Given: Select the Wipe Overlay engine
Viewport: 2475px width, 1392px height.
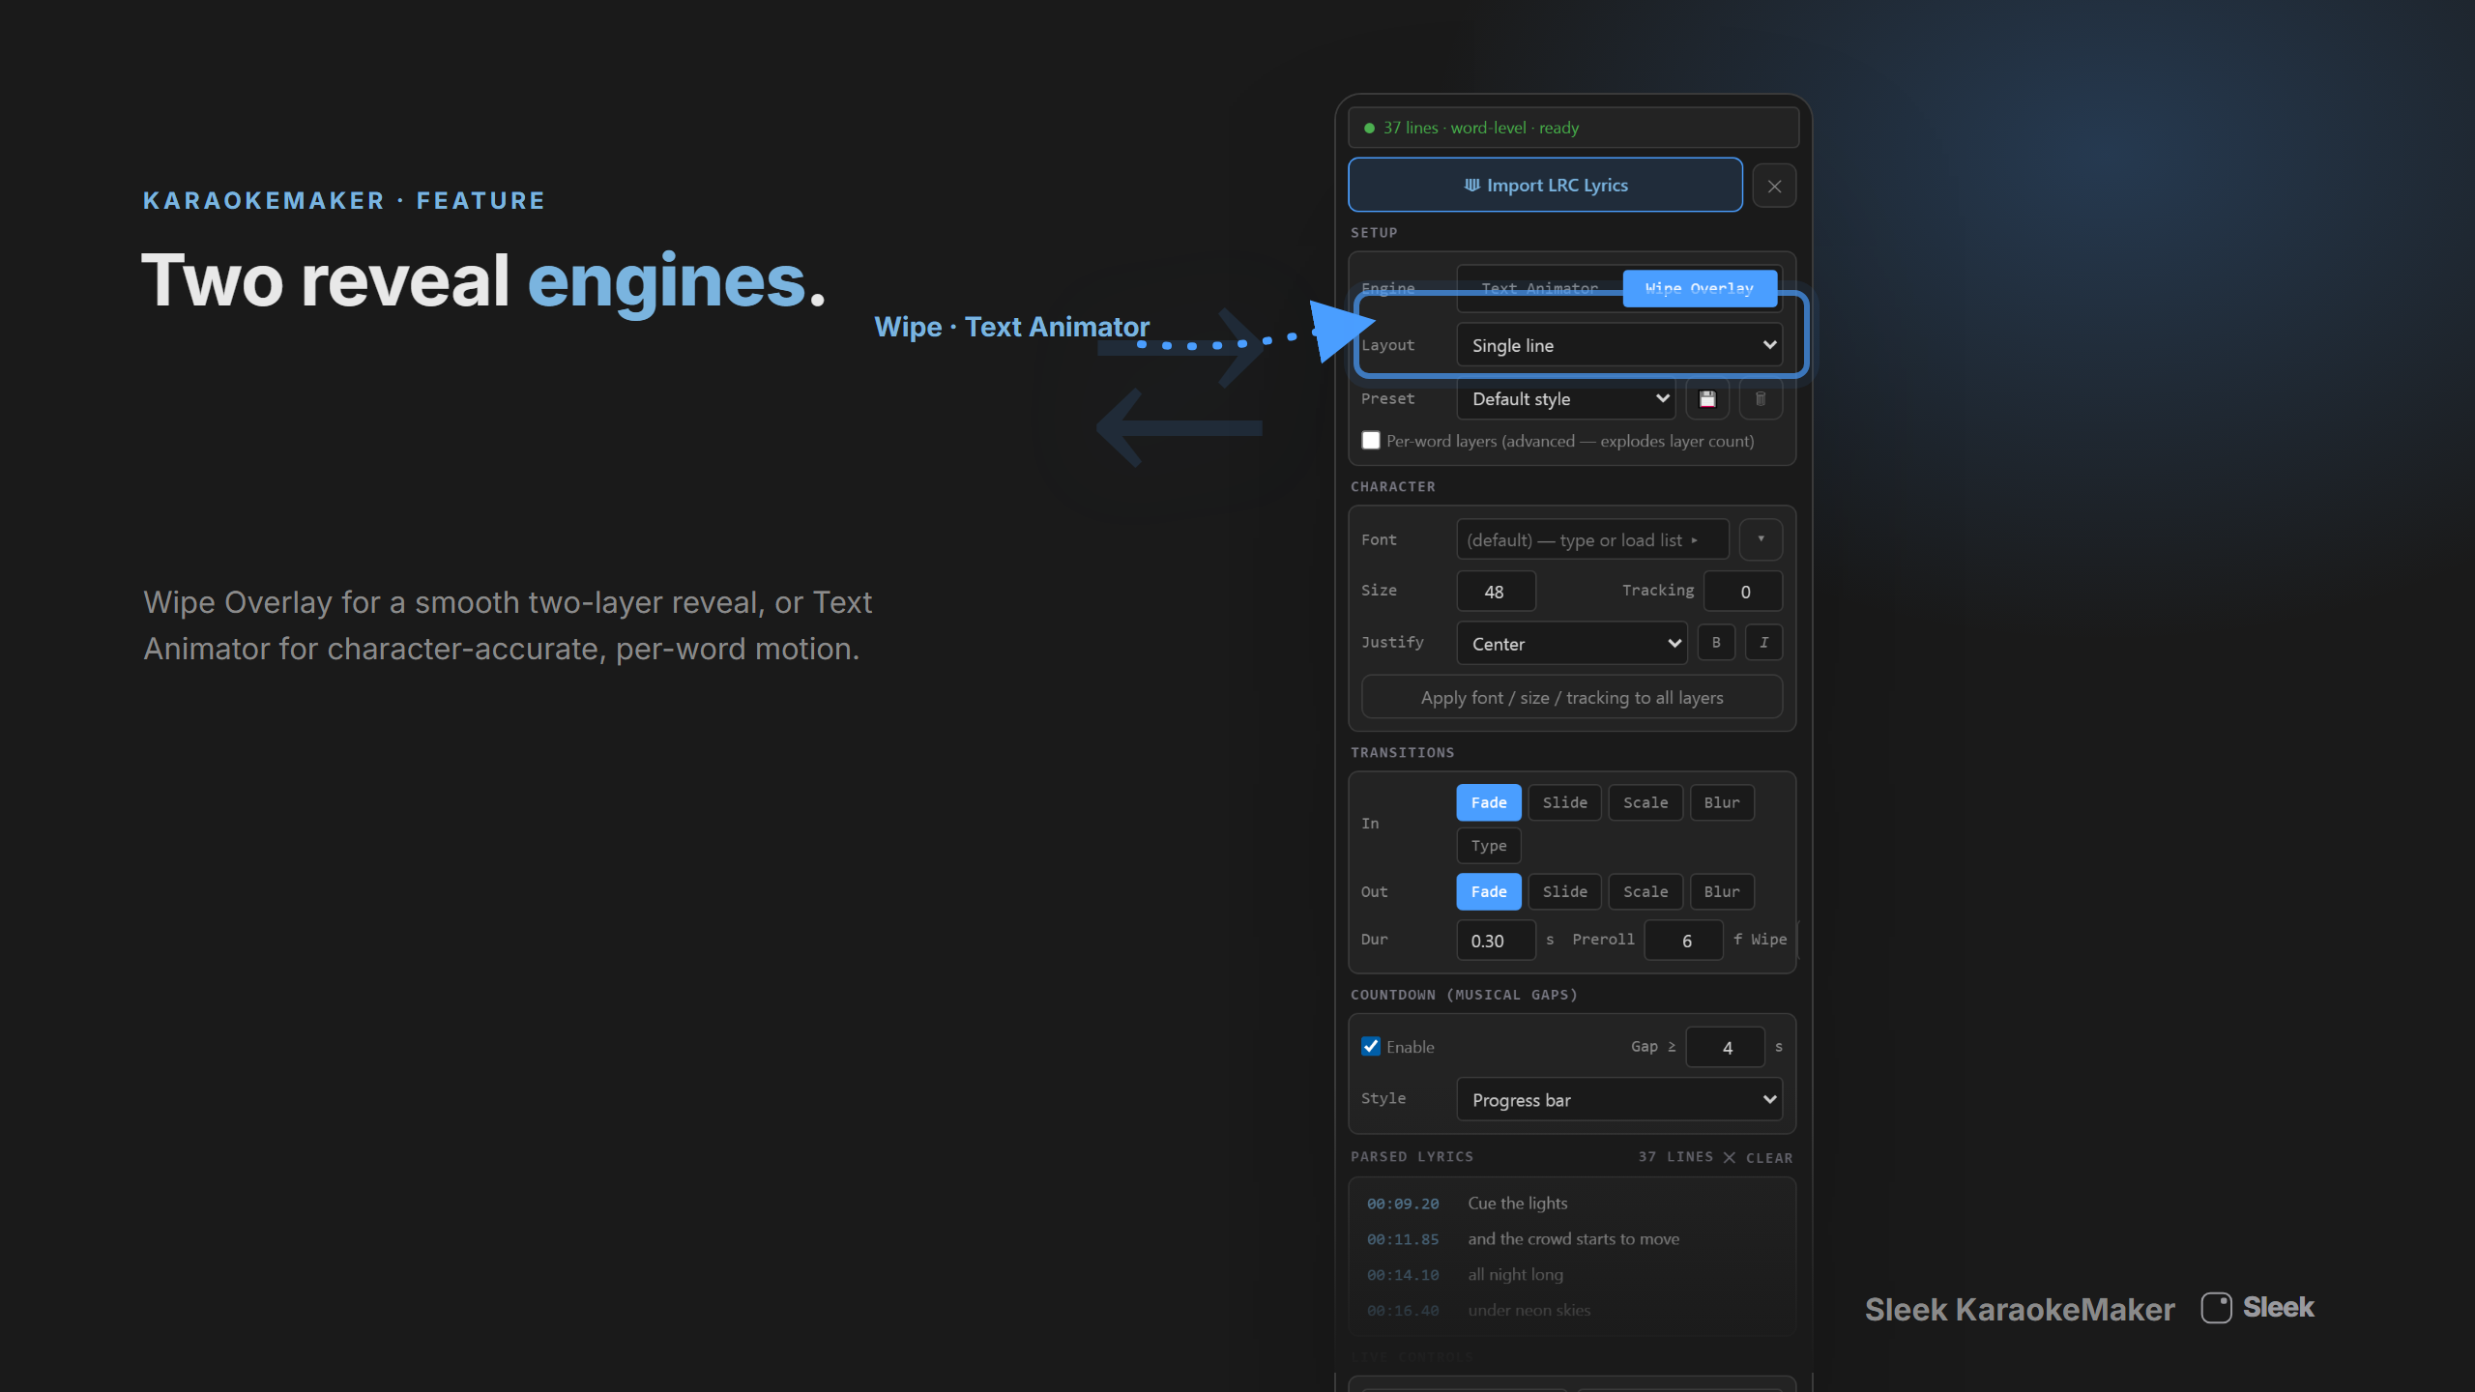Looking at the screenshot, I should tap(1699, 288).
